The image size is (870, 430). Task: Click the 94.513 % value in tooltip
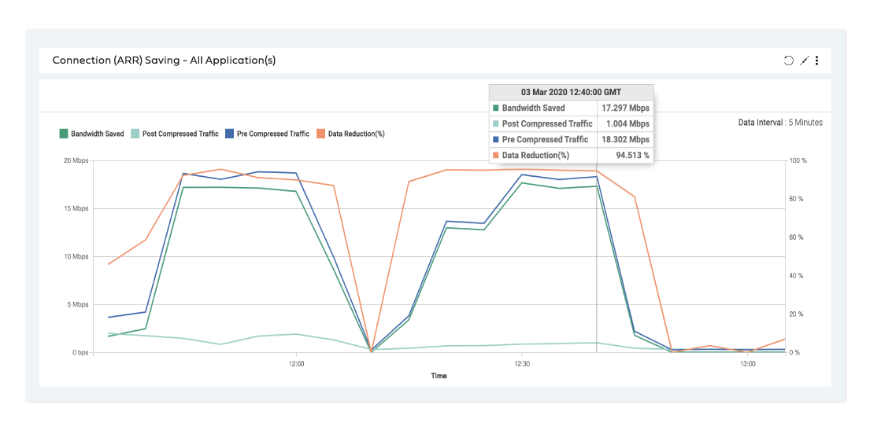632,156
